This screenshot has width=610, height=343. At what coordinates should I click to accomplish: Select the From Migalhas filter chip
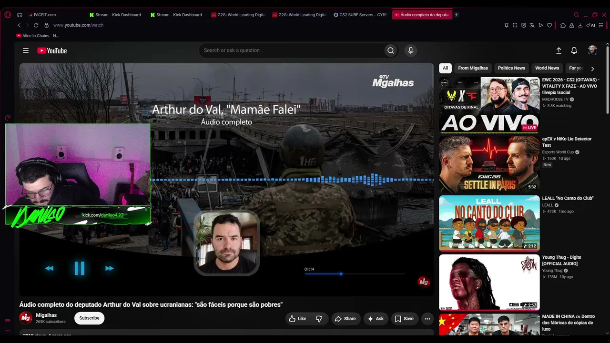[473, 68]
